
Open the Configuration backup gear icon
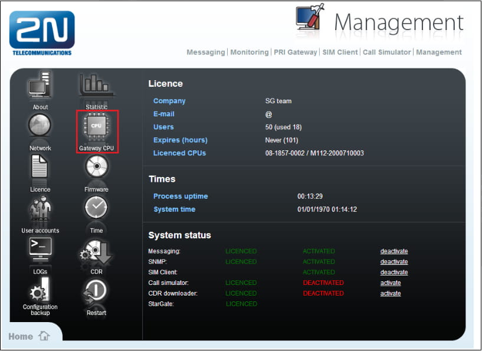click(x=40, y=290)
